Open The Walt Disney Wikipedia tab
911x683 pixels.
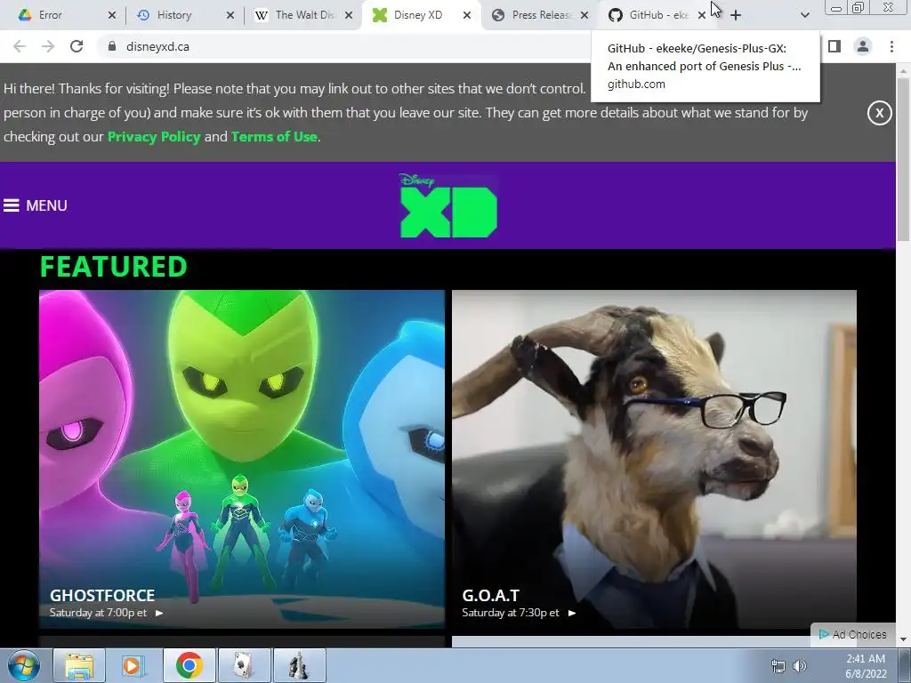304,15
